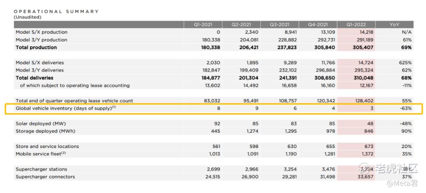
Task: Click Q1-2021 store locations value 561
Action: coord(216,146)
